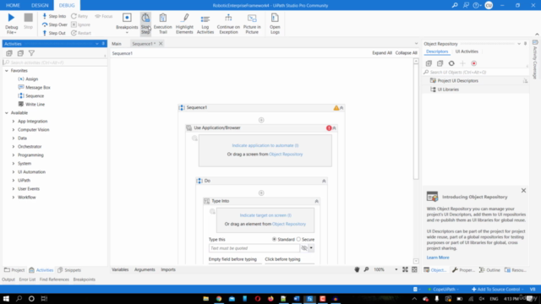The image size is (541, 304).
Task: Click the fit to screen icon
Action: point(405,269)
